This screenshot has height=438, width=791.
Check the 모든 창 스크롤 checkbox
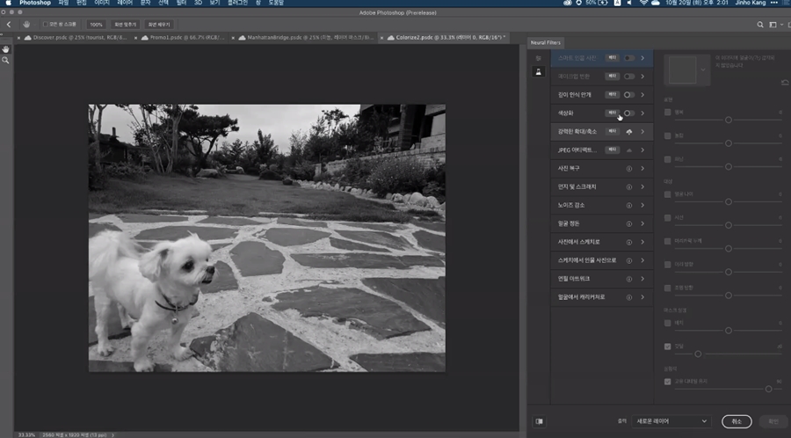coord(46,25)
